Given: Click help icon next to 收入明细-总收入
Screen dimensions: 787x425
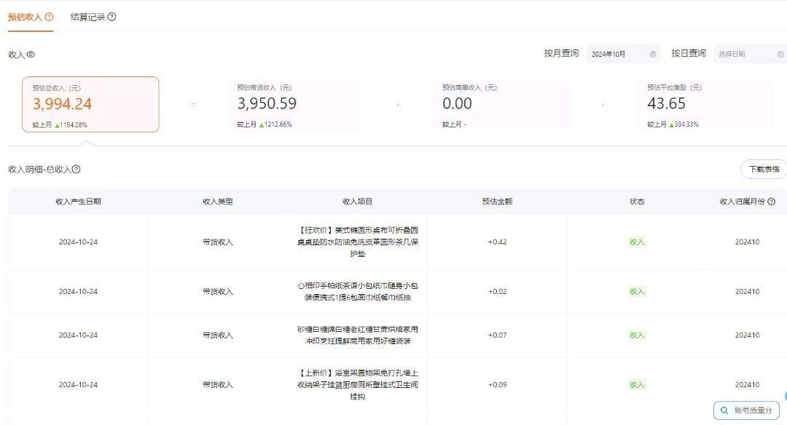Looking at the screenshot, I should tap(76, 170).
